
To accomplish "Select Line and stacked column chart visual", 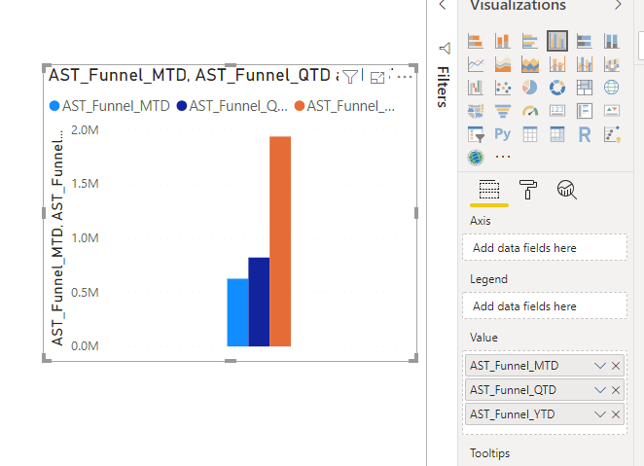I will pos(557,64).
